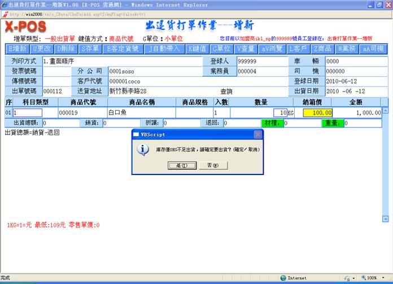393x284 pixels.
Task: Click 是(Y) in VBScript dialog
Action: tap(182, 165)
